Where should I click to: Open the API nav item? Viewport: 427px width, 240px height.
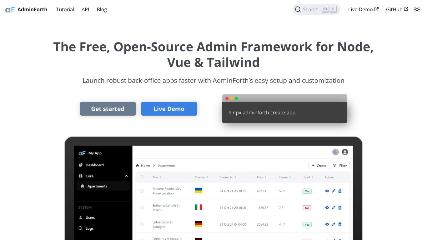(85, 9)
